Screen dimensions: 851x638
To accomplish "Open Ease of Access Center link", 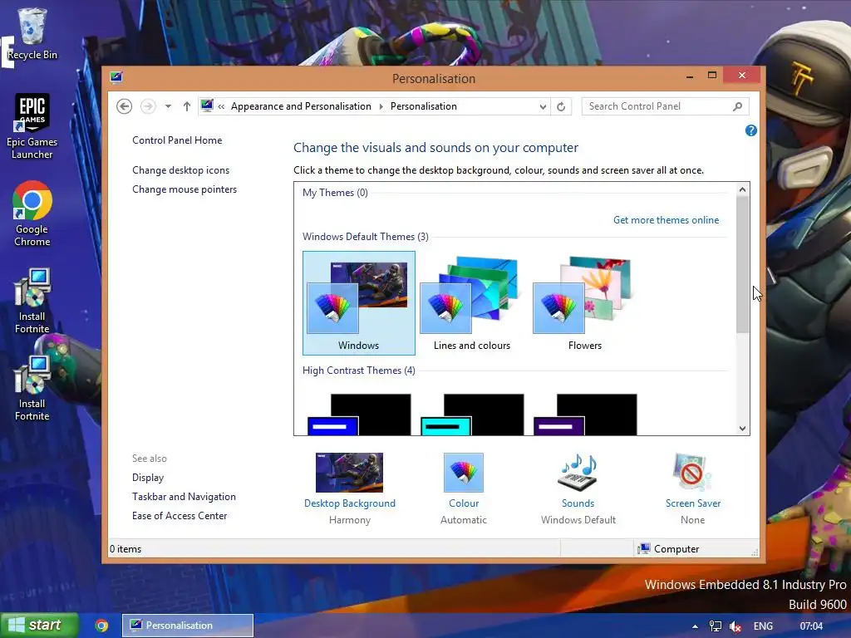I will coord(180,516).
